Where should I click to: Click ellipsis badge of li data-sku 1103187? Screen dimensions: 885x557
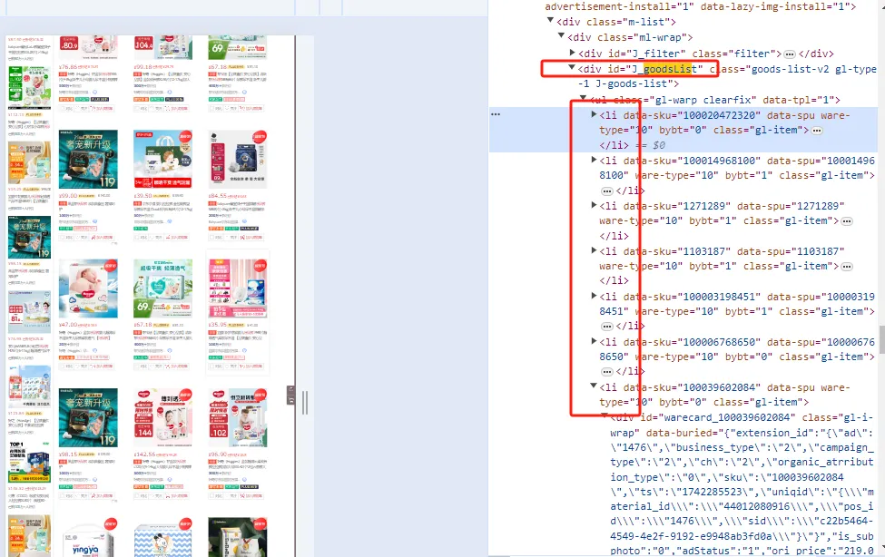(x=847, y=267)
